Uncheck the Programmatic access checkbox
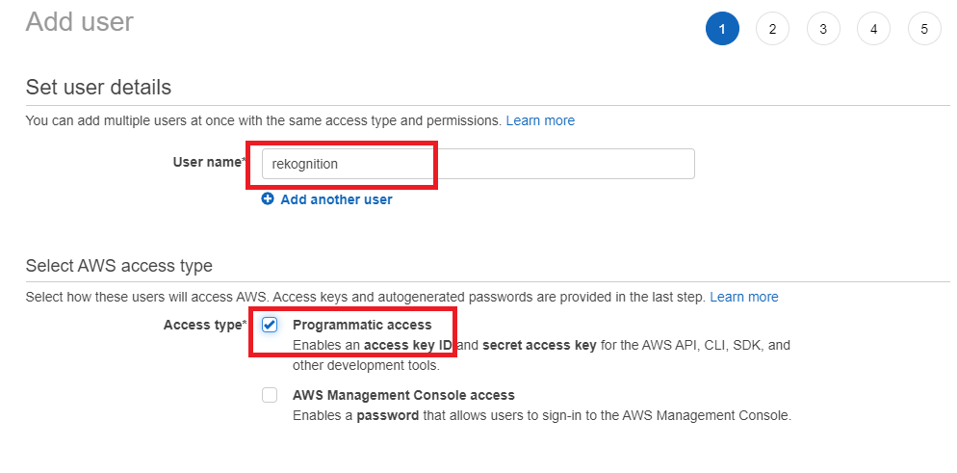Viewport: 957px width, 473px height. (x=270, y=326)
